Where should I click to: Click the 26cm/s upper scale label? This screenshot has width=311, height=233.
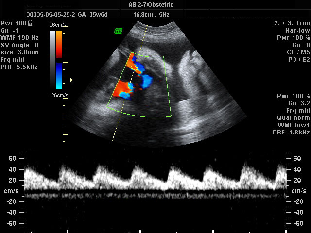(58, 25)
